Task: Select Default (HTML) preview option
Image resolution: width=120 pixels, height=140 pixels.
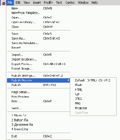Action: [93, 80]
